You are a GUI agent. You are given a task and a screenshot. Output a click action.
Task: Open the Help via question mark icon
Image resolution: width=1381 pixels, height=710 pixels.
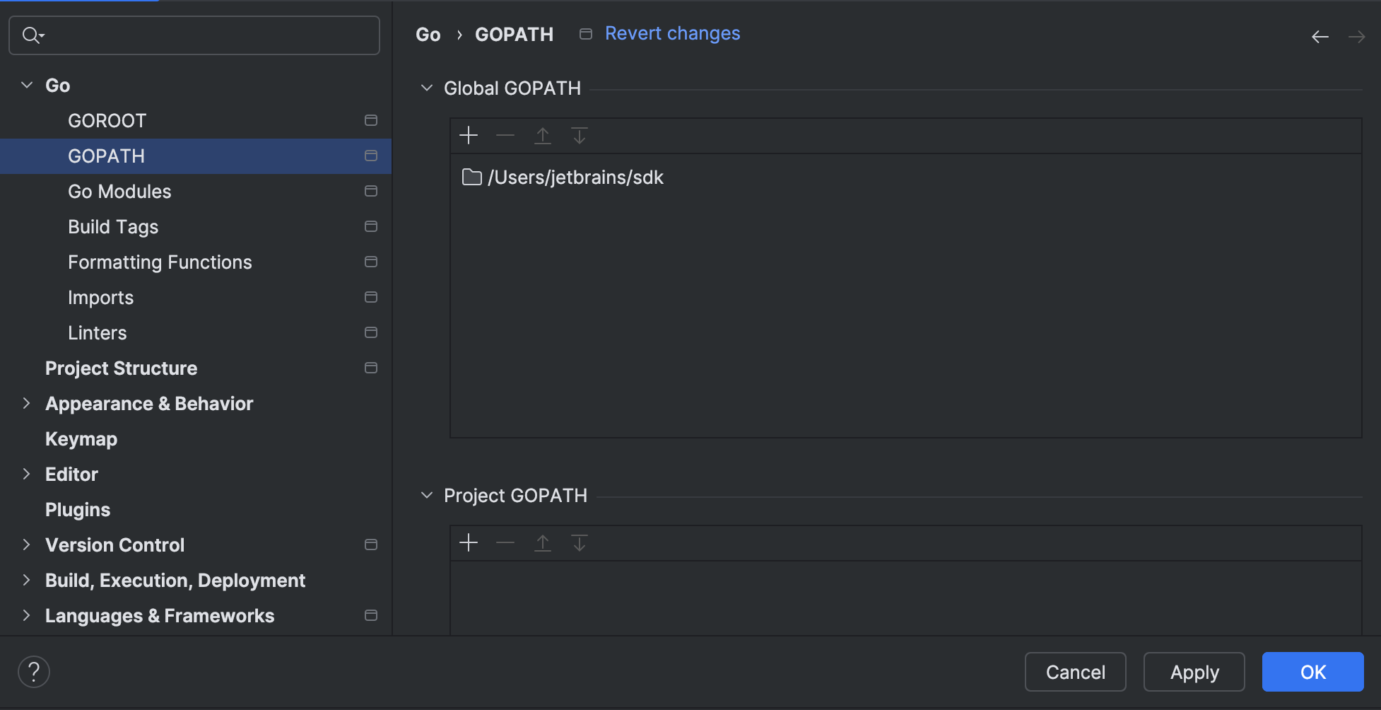pos(33,672)
